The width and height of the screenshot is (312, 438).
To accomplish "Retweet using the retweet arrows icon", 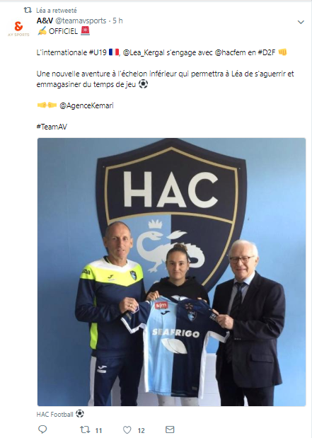I will 85,430.
